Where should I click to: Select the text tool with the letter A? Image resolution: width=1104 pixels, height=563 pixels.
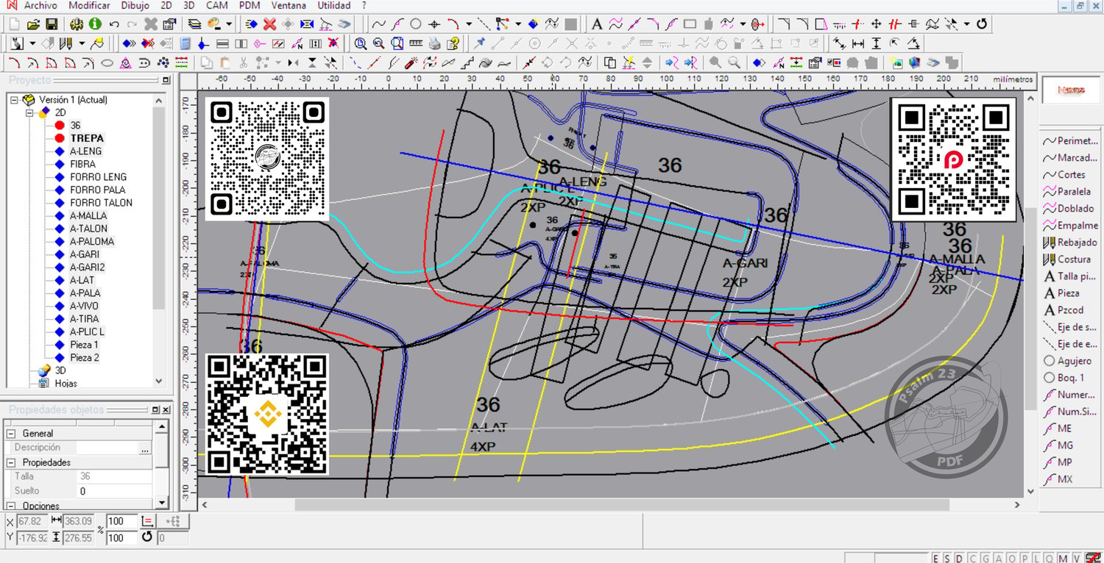coord(598,24)
